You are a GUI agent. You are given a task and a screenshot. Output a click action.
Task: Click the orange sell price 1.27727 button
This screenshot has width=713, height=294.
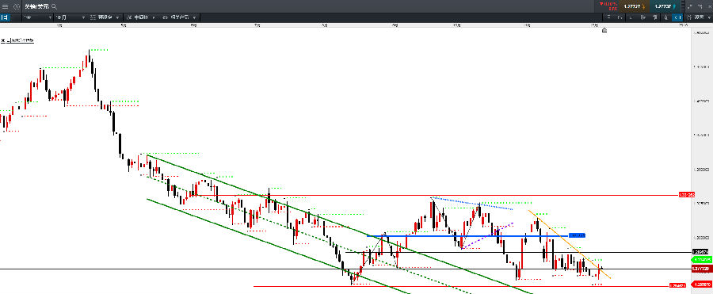[634, 6]
